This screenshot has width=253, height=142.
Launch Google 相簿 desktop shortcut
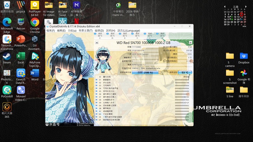click(244, 77)
